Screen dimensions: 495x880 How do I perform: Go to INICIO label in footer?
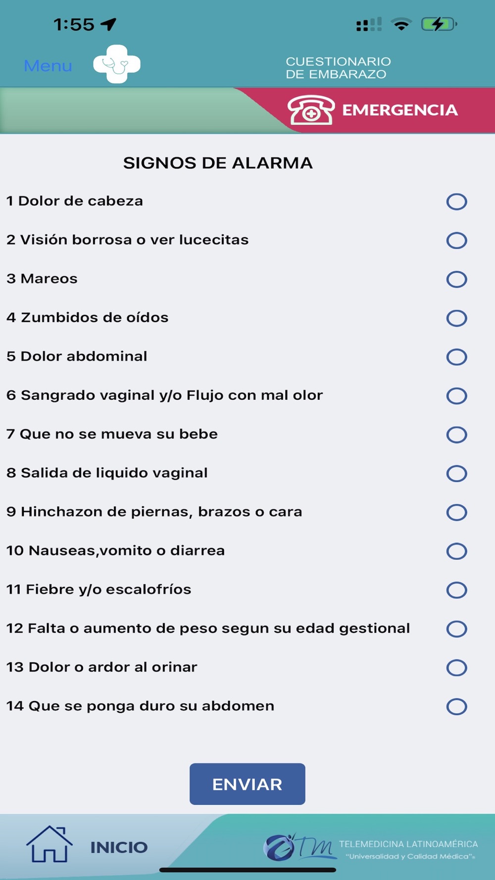point(119,847)
